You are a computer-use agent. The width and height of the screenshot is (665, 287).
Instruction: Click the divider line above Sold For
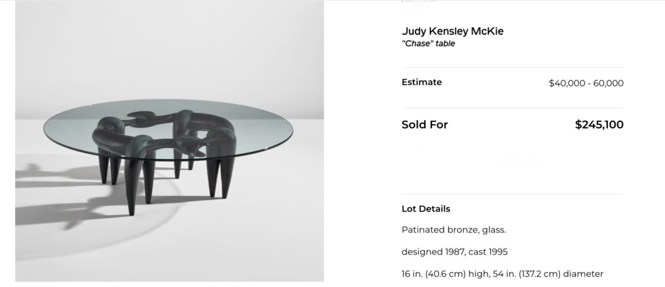(x=512, y=108)
